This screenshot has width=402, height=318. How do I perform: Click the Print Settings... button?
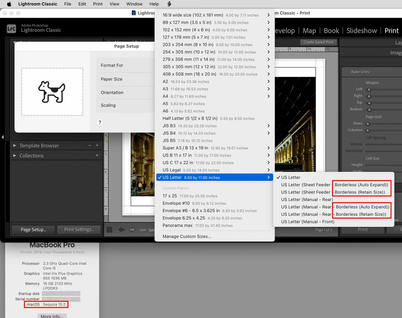click(79, 230)
